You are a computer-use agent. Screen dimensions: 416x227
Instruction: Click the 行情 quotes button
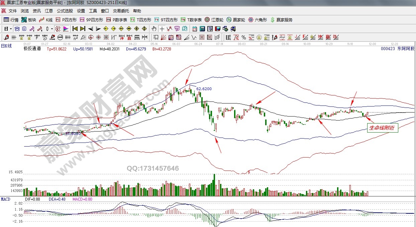point(11,20)
